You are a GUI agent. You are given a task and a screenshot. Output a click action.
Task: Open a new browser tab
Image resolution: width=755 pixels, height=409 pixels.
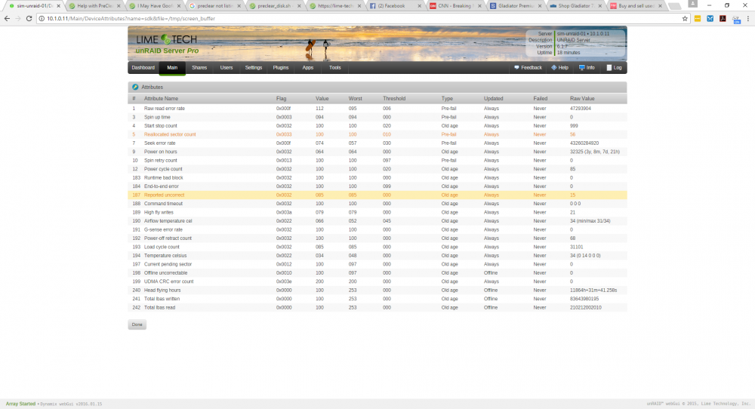[675, 6]
